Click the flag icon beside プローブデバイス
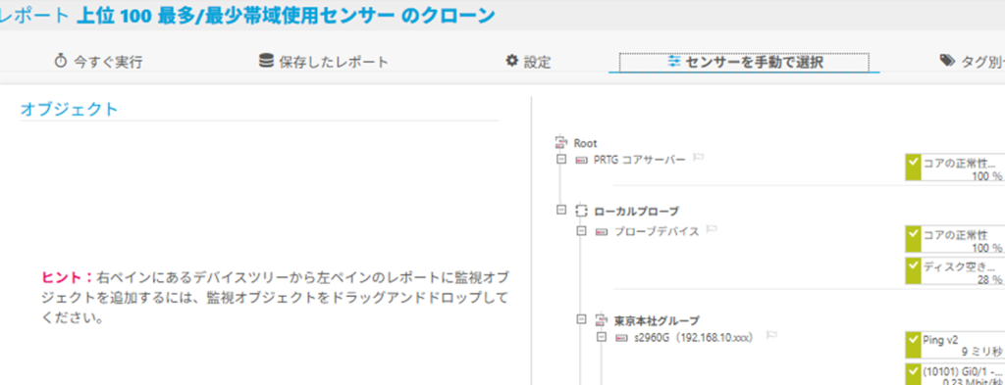 (712, 229)
